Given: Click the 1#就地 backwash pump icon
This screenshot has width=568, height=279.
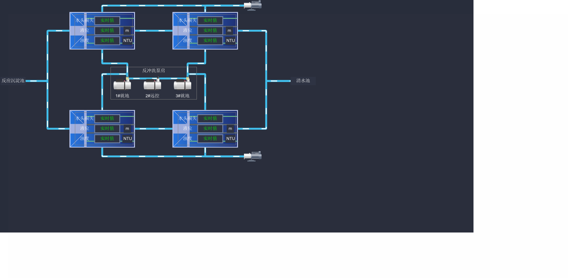Looking at the screenshot, I should (122, 85).
